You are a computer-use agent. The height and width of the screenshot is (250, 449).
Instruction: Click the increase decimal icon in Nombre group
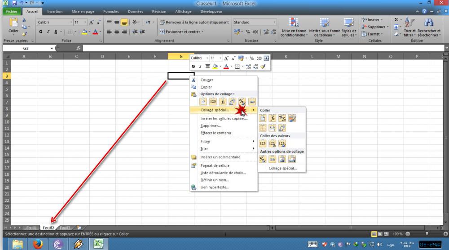266,32
